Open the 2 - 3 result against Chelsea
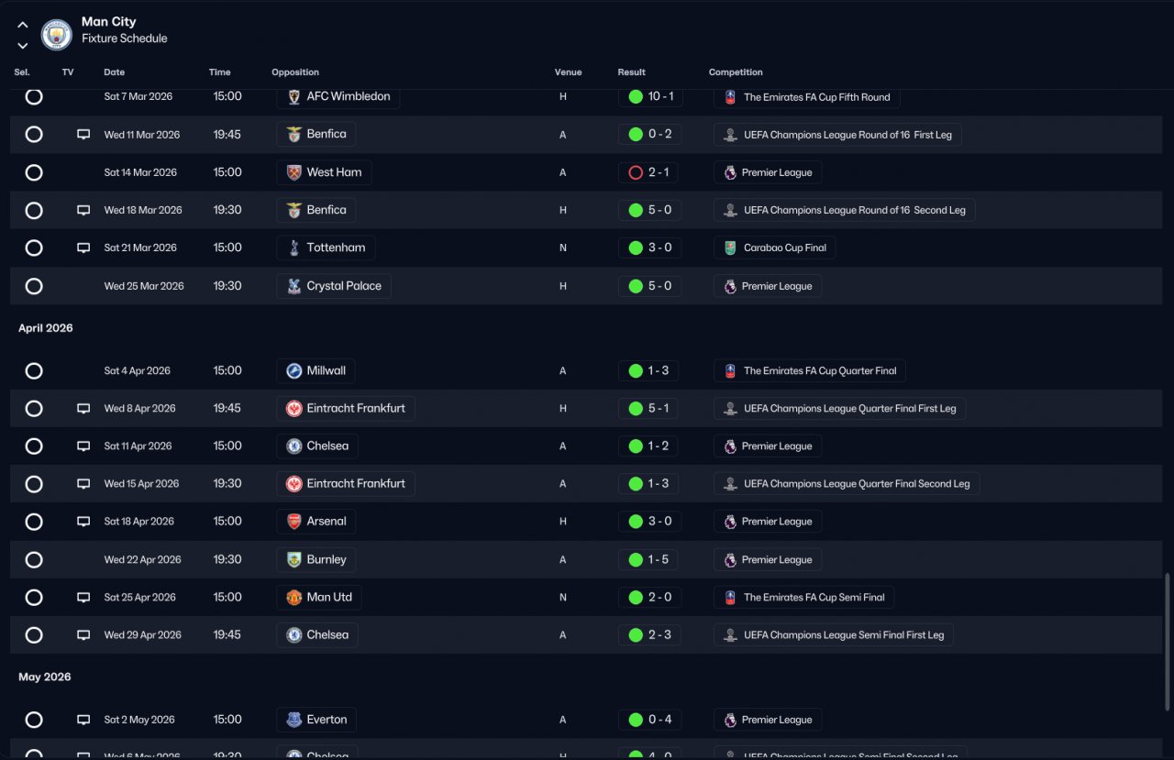 pyautogui.click(x=649, y=635)
